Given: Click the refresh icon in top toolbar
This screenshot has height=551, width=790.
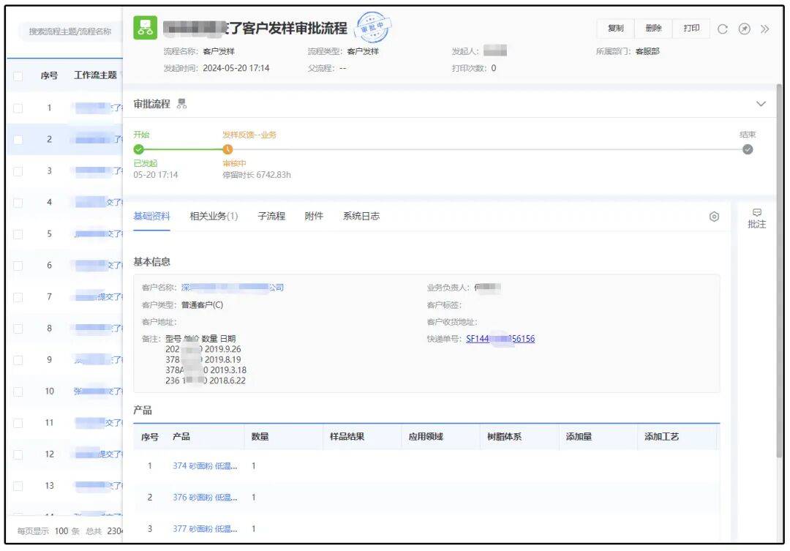Looking at the screenshot, I should (x=722, y=29).
